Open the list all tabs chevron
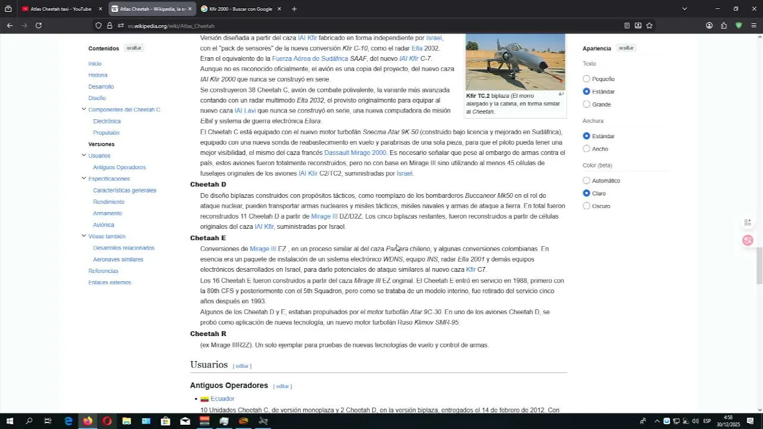Screen dimensions: 763x429 (684, 9)
